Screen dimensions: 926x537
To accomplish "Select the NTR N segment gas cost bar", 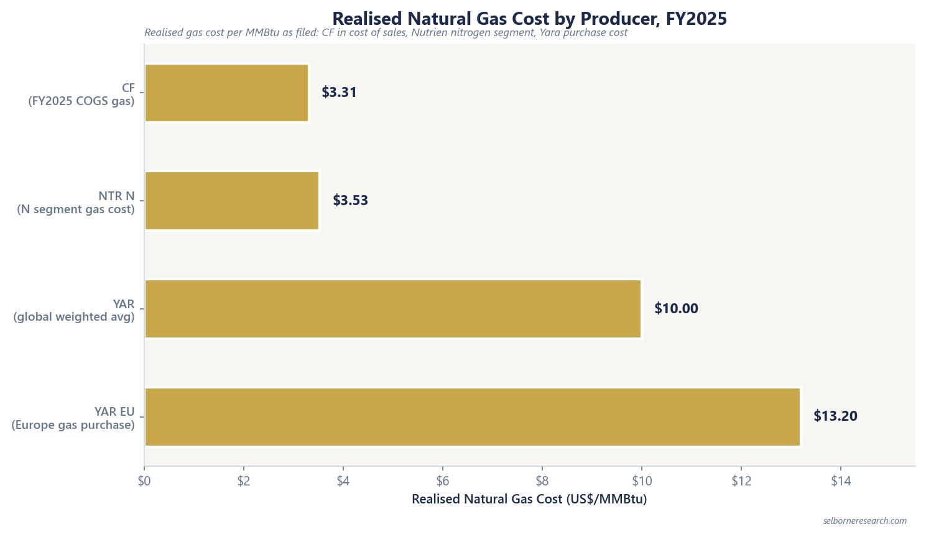I will click(232, 201).
